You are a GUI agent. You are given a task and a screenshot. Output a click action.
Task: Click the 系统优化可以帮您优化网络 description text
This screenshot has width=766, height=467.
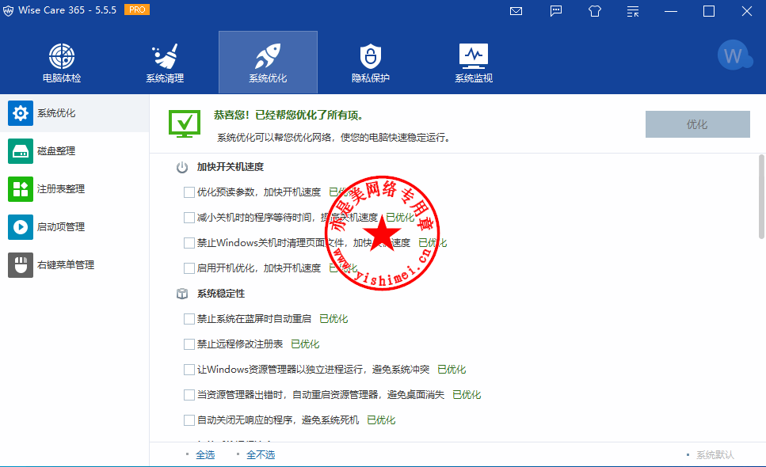click(x=333, y=138)
